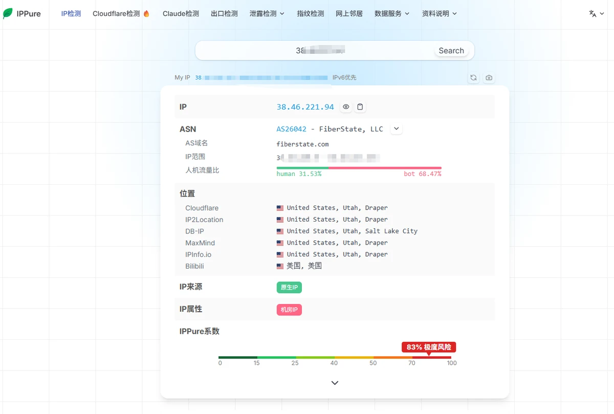Click the IPPure coefficient risk scale bar
The image size is (614, 414).
(335, 357)
